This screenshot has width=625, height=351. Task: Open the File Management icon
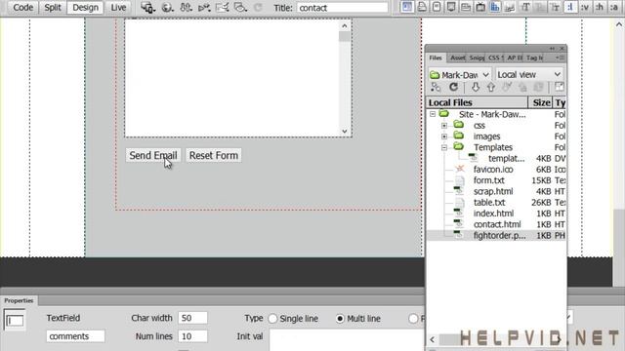coord(186,8)
